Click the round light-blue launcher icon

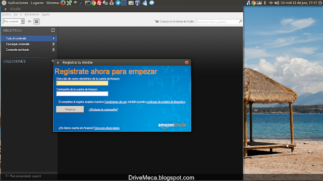(x=152, y=3)
